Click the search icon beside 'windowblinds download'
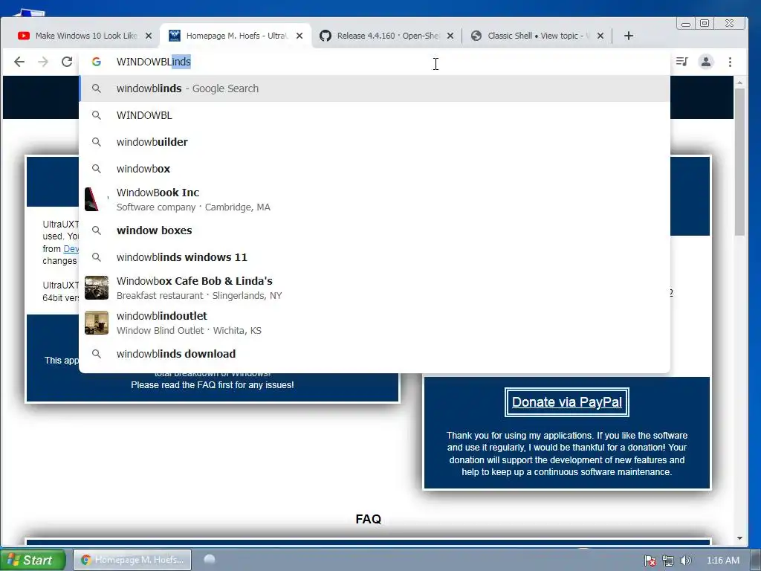761x571 pixels. tap(97, 353)
